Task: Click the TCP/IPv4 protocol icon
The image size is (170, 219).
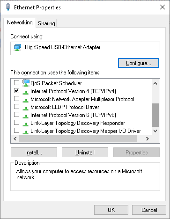Action: (26, 93)
